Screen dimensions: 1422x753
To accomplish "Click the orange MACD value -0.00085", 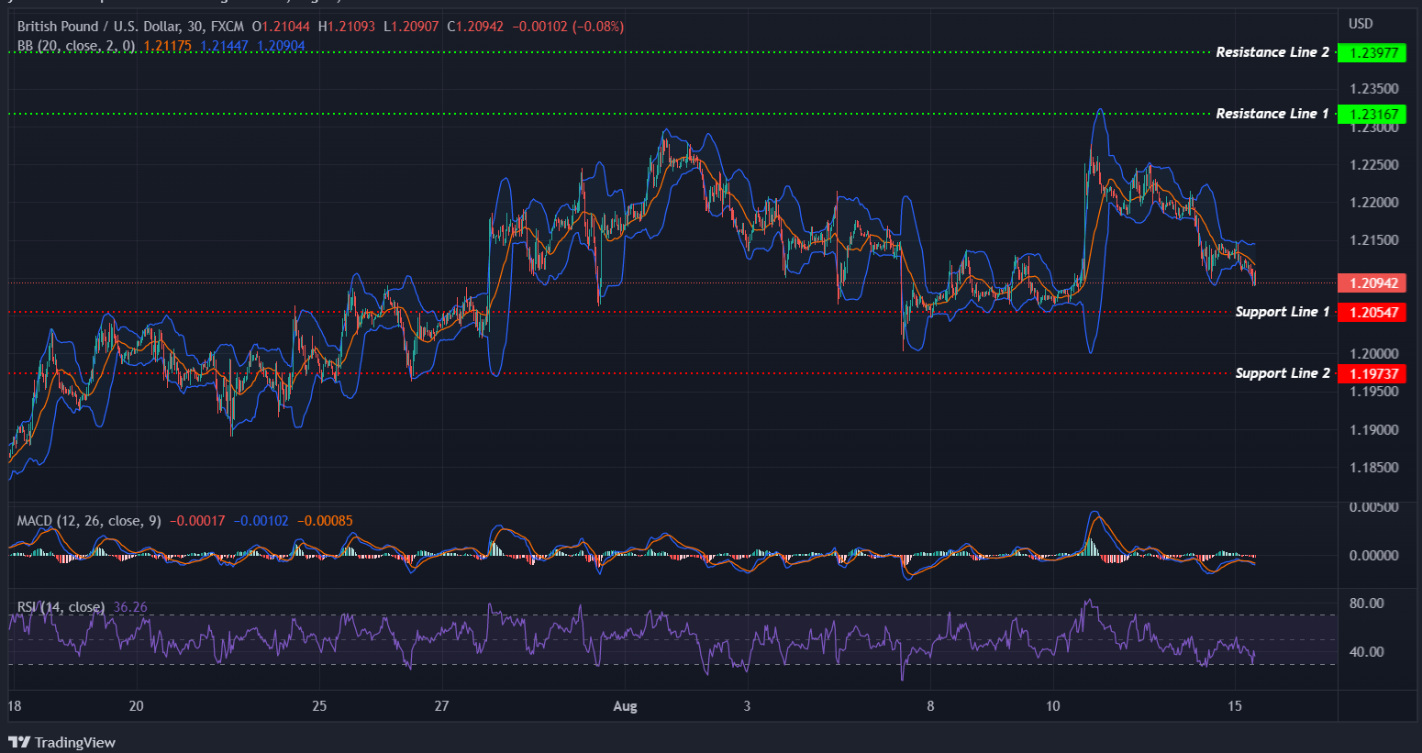I will [326, 520].
